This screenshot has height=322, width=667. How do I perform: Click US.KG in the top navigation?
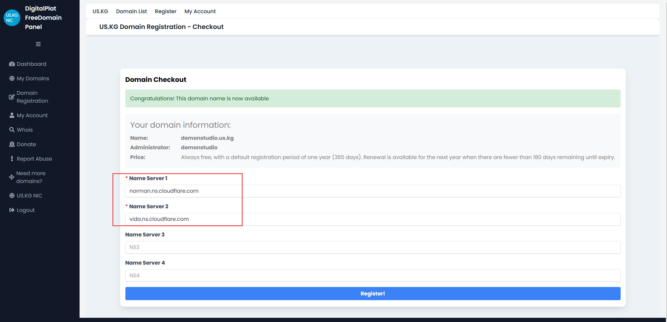coord(100,11)
